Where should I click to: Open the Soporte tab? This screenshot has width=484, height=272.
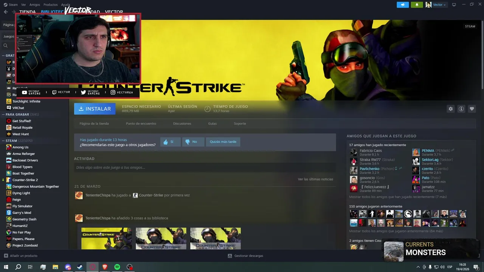point(240,124)
